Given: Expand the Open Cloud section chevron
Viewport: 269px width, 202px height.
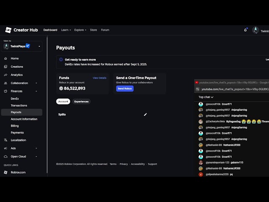Looking at the screenshot, I should 36,157.
